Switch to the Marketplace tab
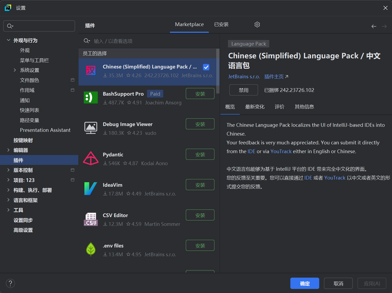 189,25
